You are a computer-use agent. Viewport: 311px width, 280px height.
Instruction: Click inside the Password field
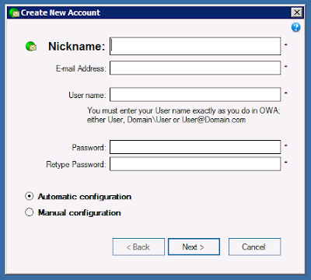pos(195,147)
